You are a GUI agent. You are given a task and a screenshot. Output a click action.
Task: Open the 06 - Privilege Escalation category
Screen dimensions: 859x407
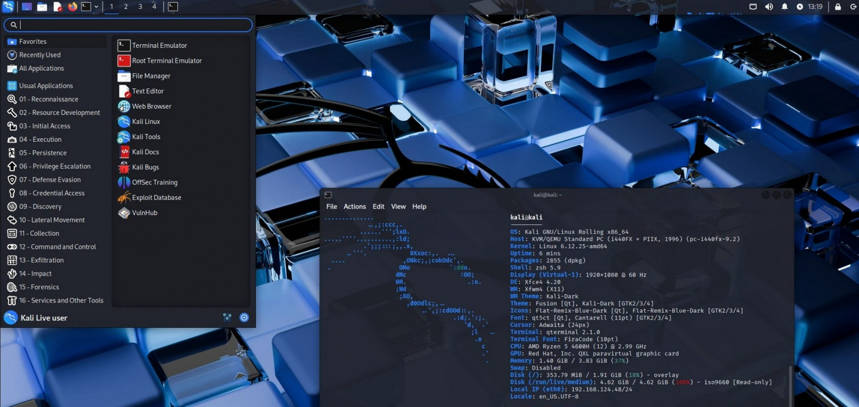[55, 166]
